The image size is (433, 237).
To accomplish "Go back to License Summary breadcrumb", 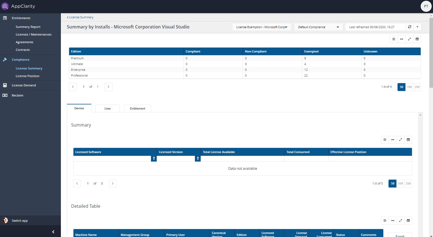I will coord(80,17).
